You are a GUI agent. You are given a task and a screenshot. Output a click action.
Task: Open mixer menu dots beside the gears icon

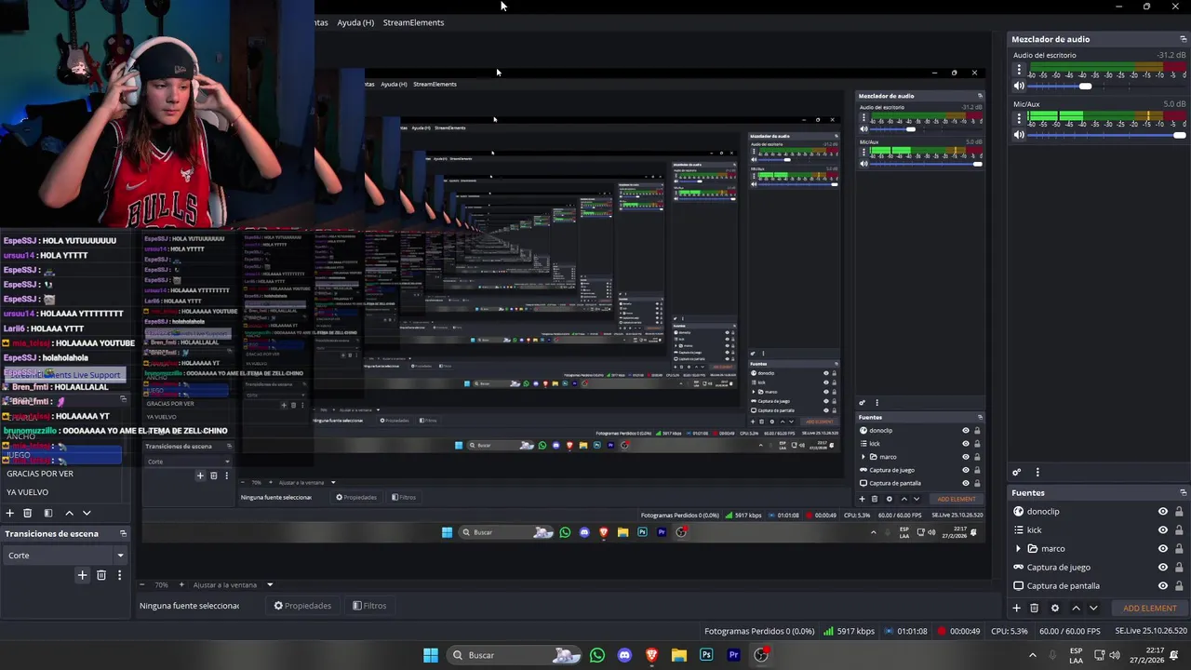click(1037, 473)
